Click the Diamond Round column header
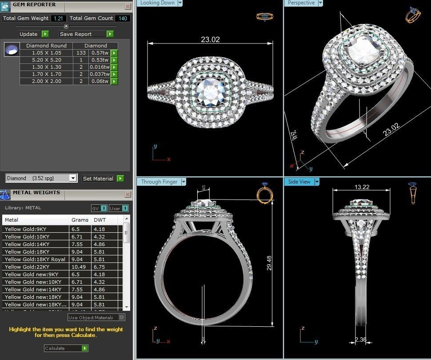The height and width of the screenshot is (360, 431). 47,46
